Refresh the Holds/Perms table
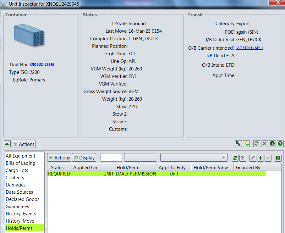This screenshot has width=285, height=233. pos(235,158)
